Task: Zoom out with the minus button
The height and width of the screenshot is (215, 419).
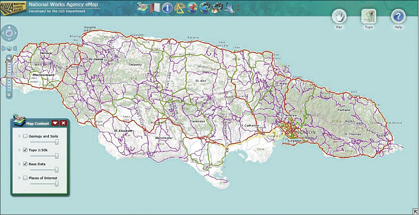Action: click(9, 95)
